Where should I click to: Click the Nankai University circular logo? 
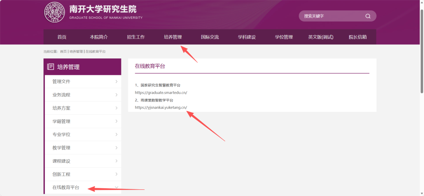(55, 12)
